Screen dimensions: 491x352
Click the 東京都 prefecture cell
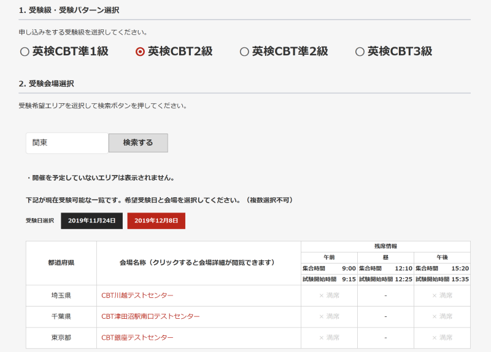pyautogui.click(x=61, y=338)
